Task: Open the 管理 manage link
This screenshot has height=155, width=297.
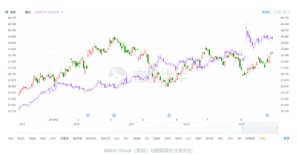Action: point(286,138)
